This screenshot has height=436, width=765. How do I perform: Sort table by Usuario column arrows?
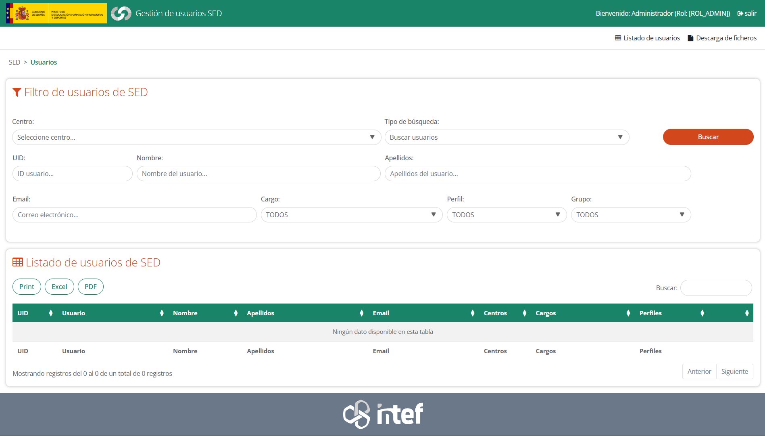(x=162, y=313)
